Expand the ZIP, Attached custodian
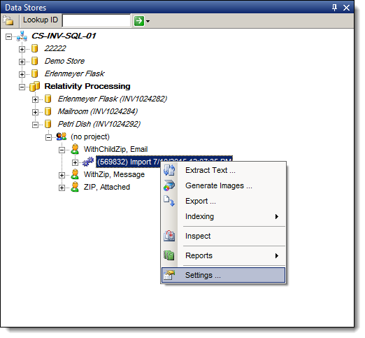This screenshot has height=338, width=365. tap(62, 188)
